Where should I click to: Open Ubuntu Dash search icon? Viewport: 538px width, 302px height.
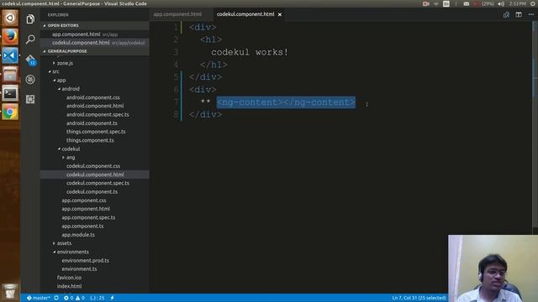(x=10, y=18)
